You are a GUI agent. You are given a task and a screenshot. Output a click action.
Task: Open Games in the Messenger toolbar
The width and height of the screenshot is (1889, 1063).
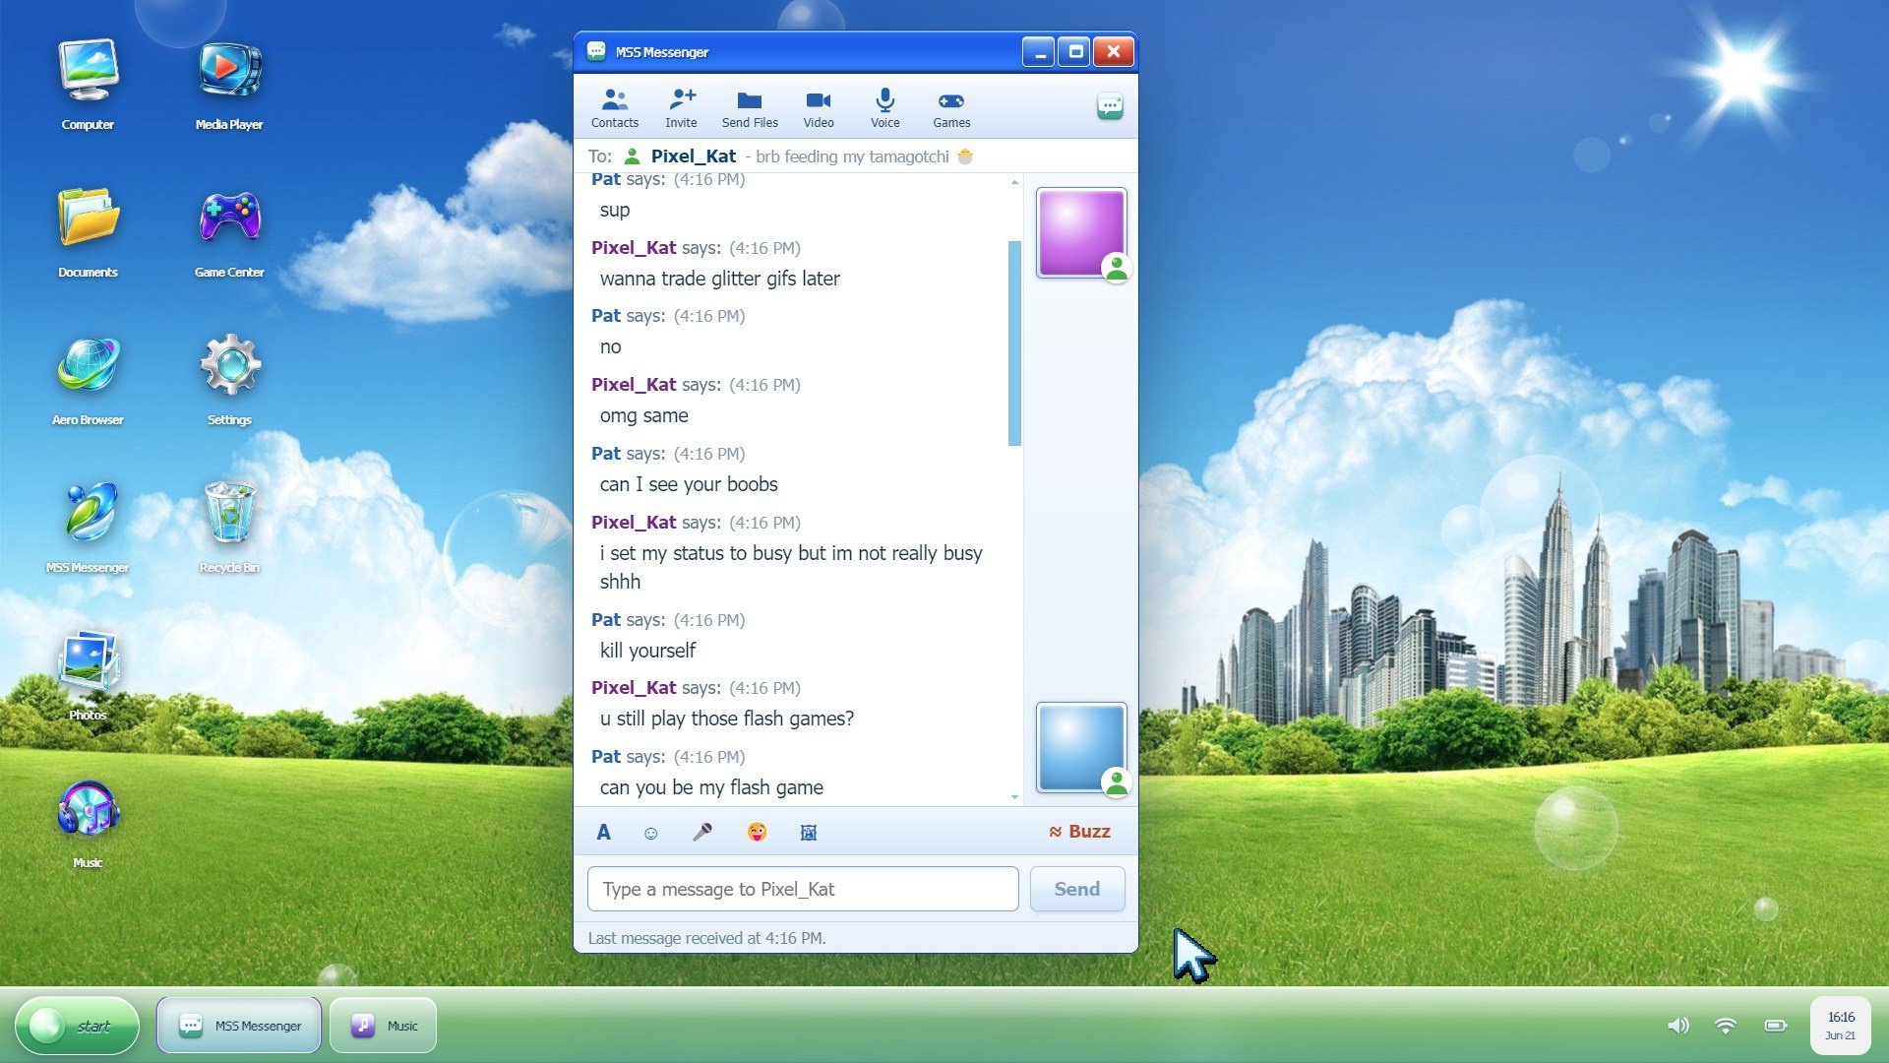point(951,108)
